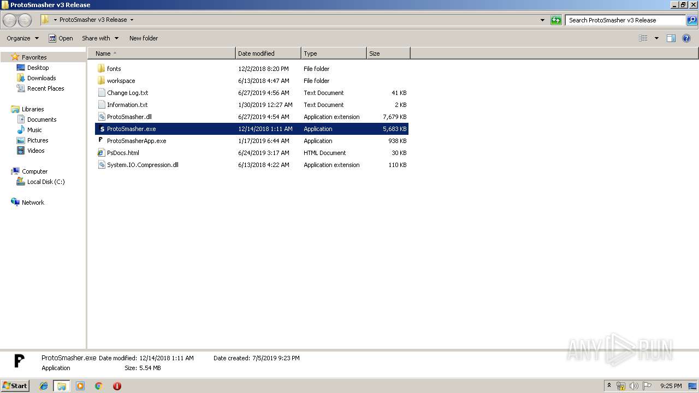The width and height of the screenshot is (699, 393).
Task: Click the network tray icon
Action: [621, 386]
